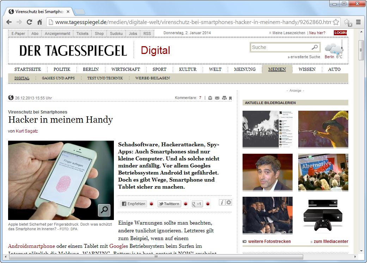367x263 pixels.
Task: Open the social buttons info icon
Action: 222,202
